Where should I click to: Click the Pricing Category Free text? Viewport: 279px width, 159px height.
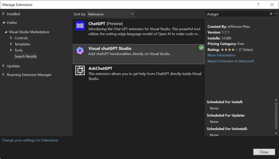pos(226,44)
